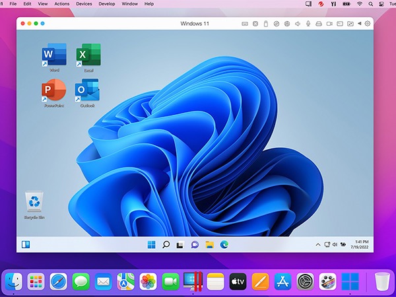The width and height of the screenshot is (396, 297).
Task: Open Photos from the Dock
Action: (148, 281)
